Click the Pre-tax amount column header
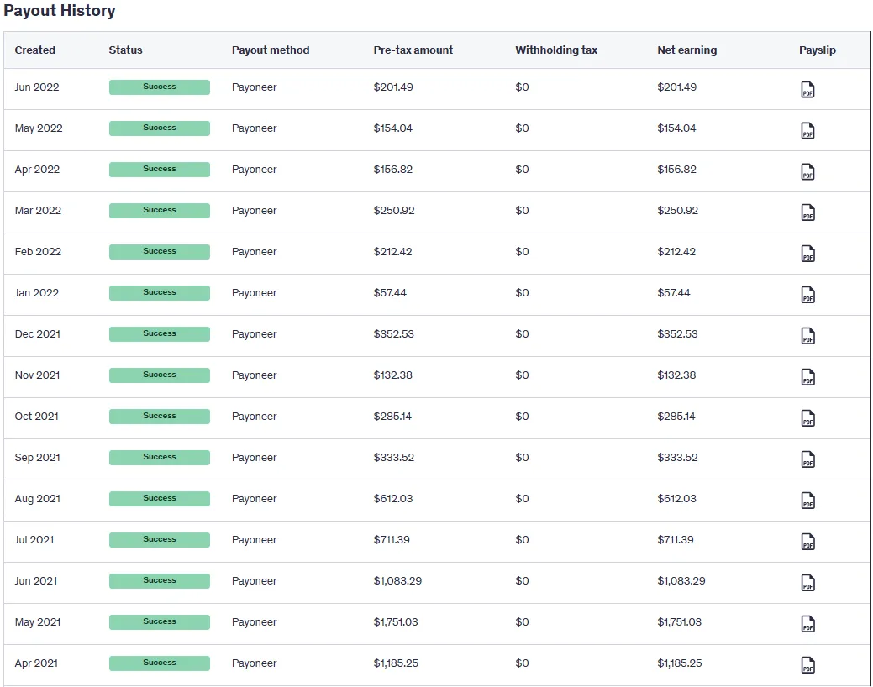The height and width of the screenshot is (687, 873). point(413,50)
